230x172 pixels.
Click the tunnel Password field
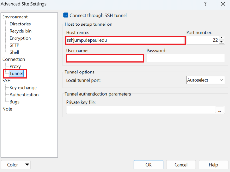pyautogui.click(x=185, y=58)
